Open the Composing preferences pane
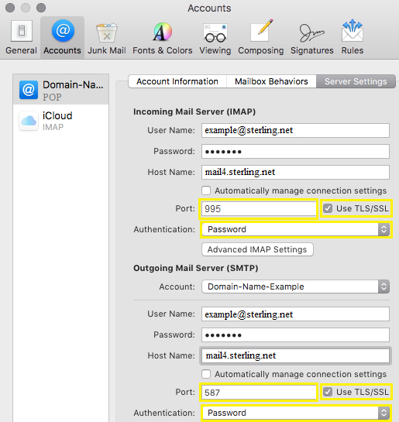399x422 pixels. tap(260, 37)
